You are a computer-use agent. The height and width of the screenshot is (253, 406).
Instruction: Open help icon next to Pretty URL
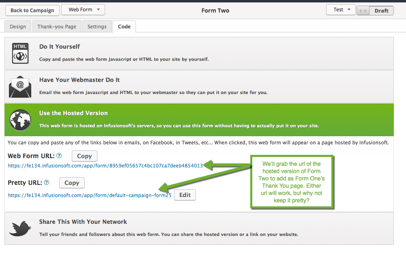click(47, 182)
